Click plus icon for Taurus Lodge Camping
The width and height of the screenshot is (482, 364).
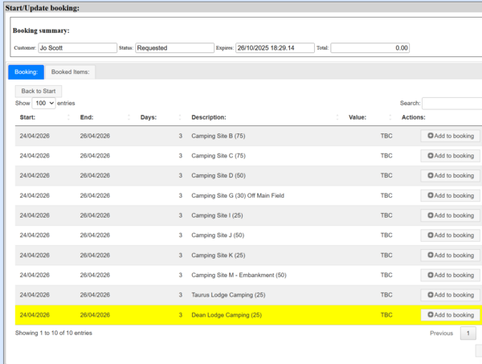point(431,295)
